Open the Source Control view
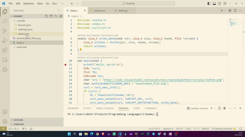This screenshot has height=137, width=245. pos(5,31)
